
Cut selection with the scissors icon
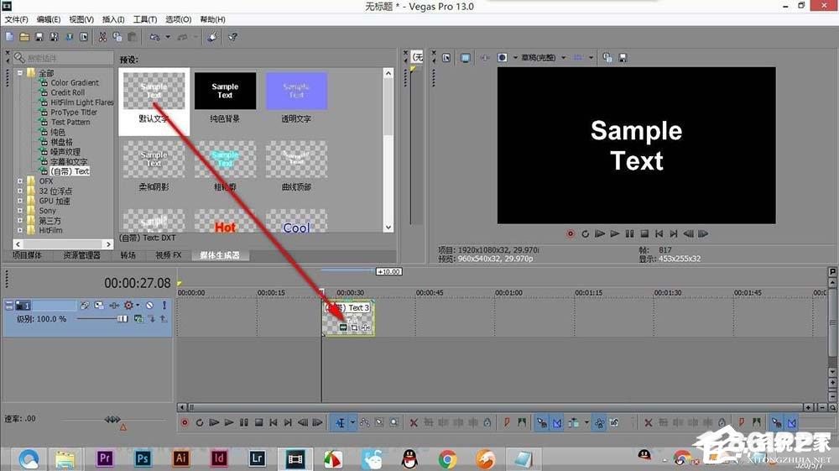pyautogui.click(x=102, y=37)
